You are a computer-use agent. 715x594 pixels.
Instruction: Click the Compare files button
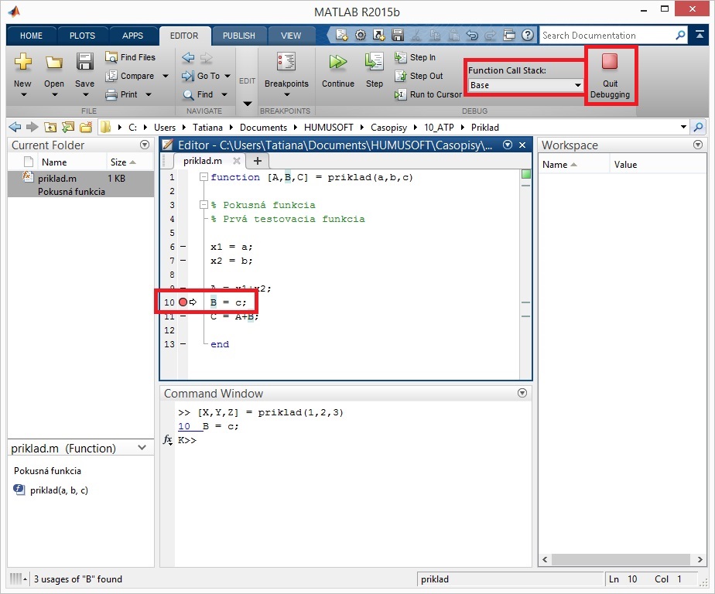[131, 76]
